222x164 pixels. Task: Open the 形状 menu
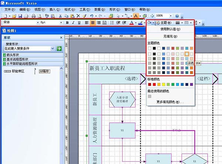(115, 10)
